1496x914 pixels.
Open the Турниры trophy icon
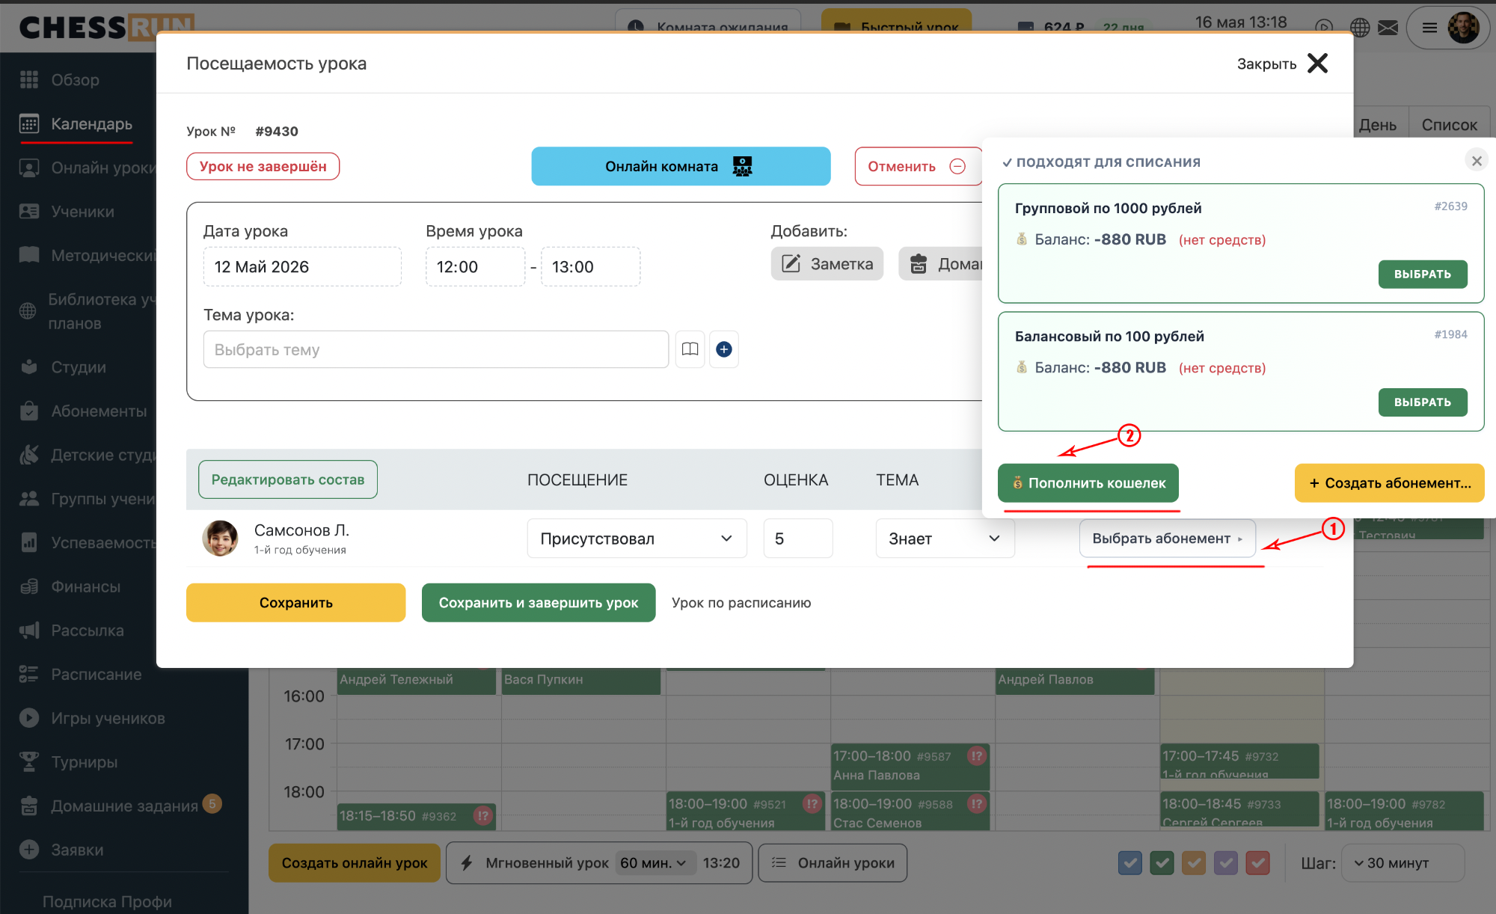point(28,762)
